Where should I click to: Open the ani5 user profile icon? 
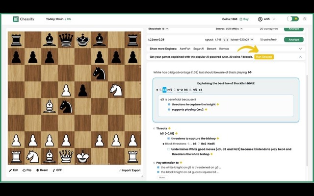click(x=260, y=19)
